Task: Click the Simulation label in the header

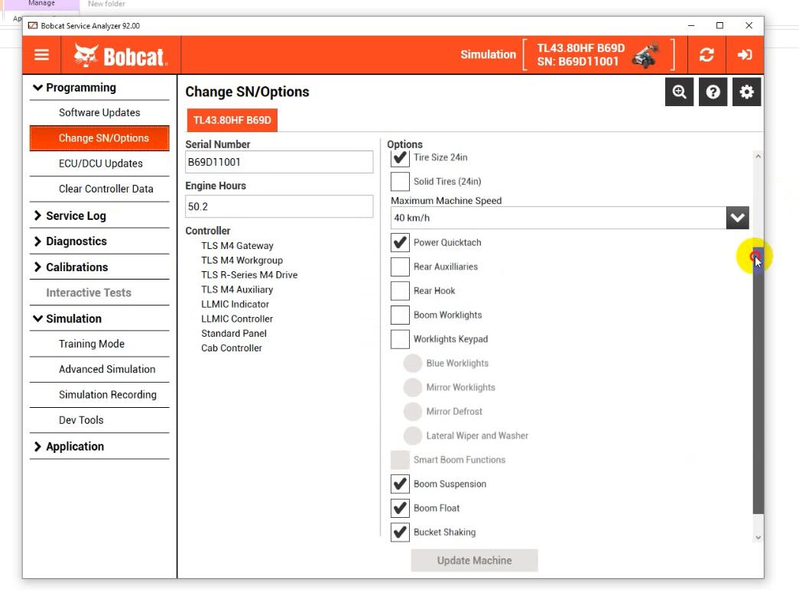Action: (x=488, y=54)
